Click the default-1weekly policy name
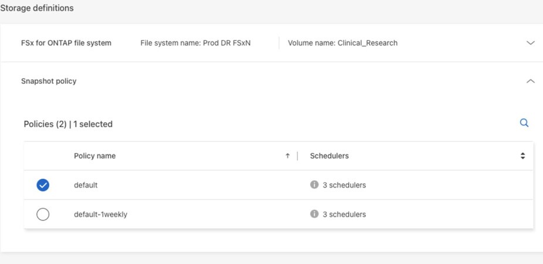 [x=100, y=214]
